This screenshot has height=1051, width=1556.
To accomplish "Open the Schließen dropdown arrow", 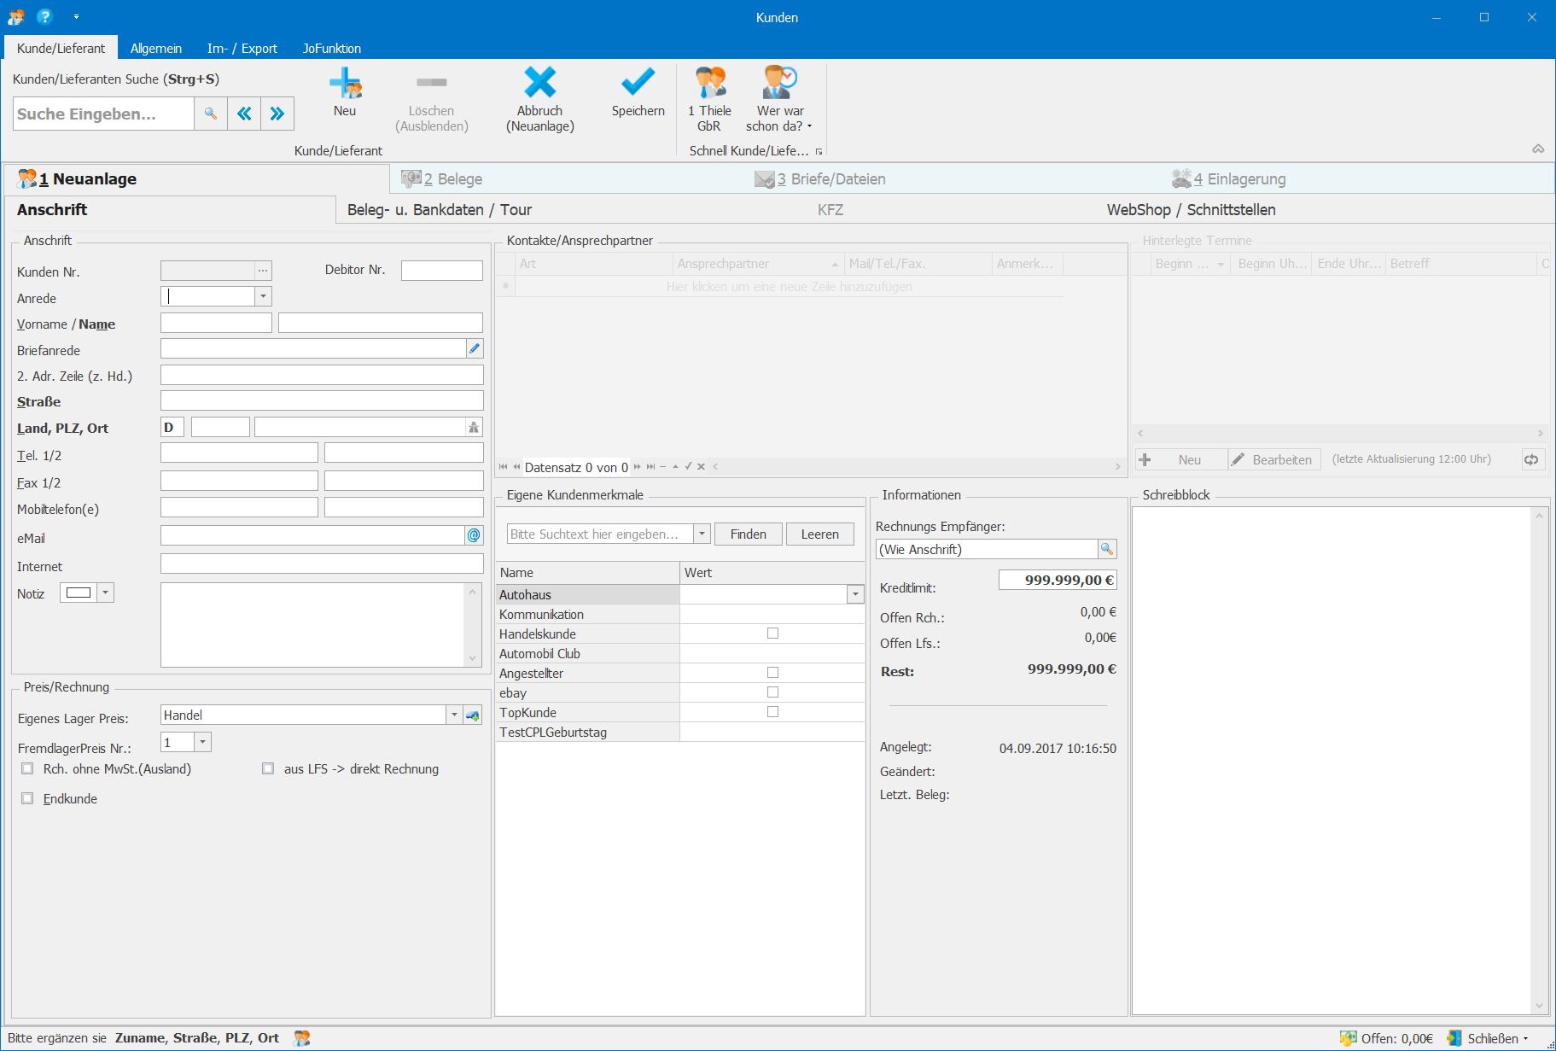I will click(x=1525, y=1039).
